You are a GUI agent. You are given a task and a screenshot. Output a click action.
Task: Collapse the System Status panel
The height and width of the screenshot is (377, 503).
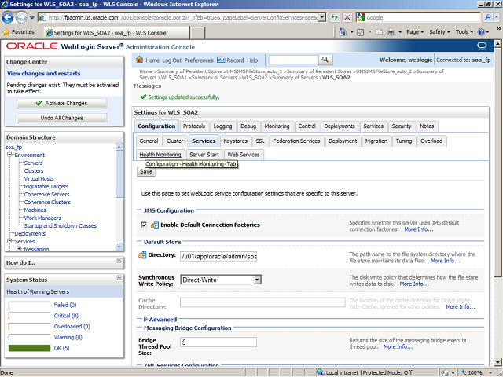[119, 279]
